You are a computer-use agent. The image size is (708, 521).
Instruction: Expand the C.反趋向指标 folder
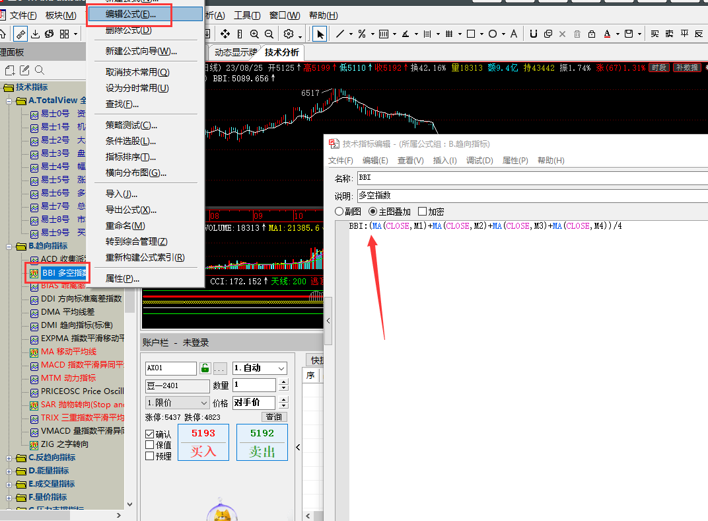(9, 458)
